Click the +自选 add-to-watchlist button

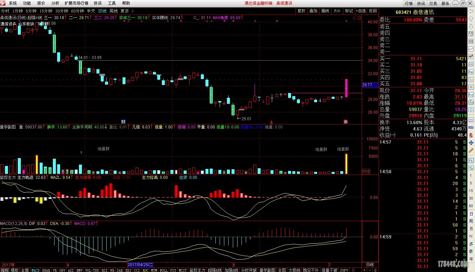point(361,11)
